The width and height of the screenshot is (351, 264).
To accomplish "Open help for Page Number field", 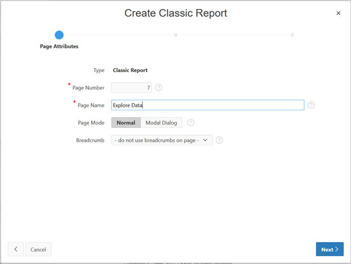I will pyautogui.click(x=159, y=88).
